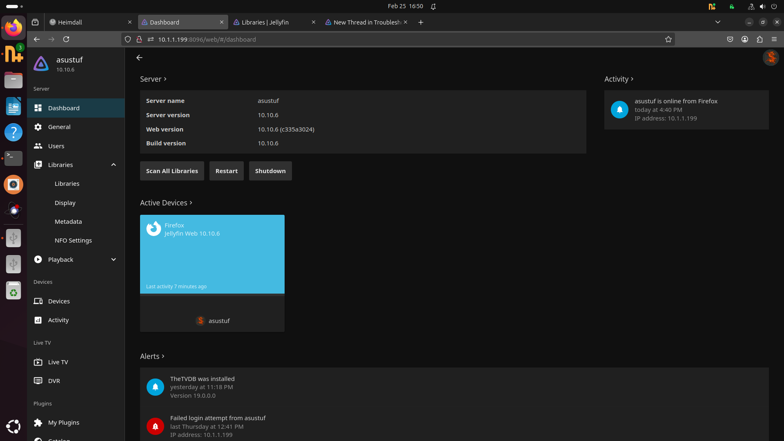Click the back arrow above Server heading
The image size is (784, 441).
pos(139,58)
